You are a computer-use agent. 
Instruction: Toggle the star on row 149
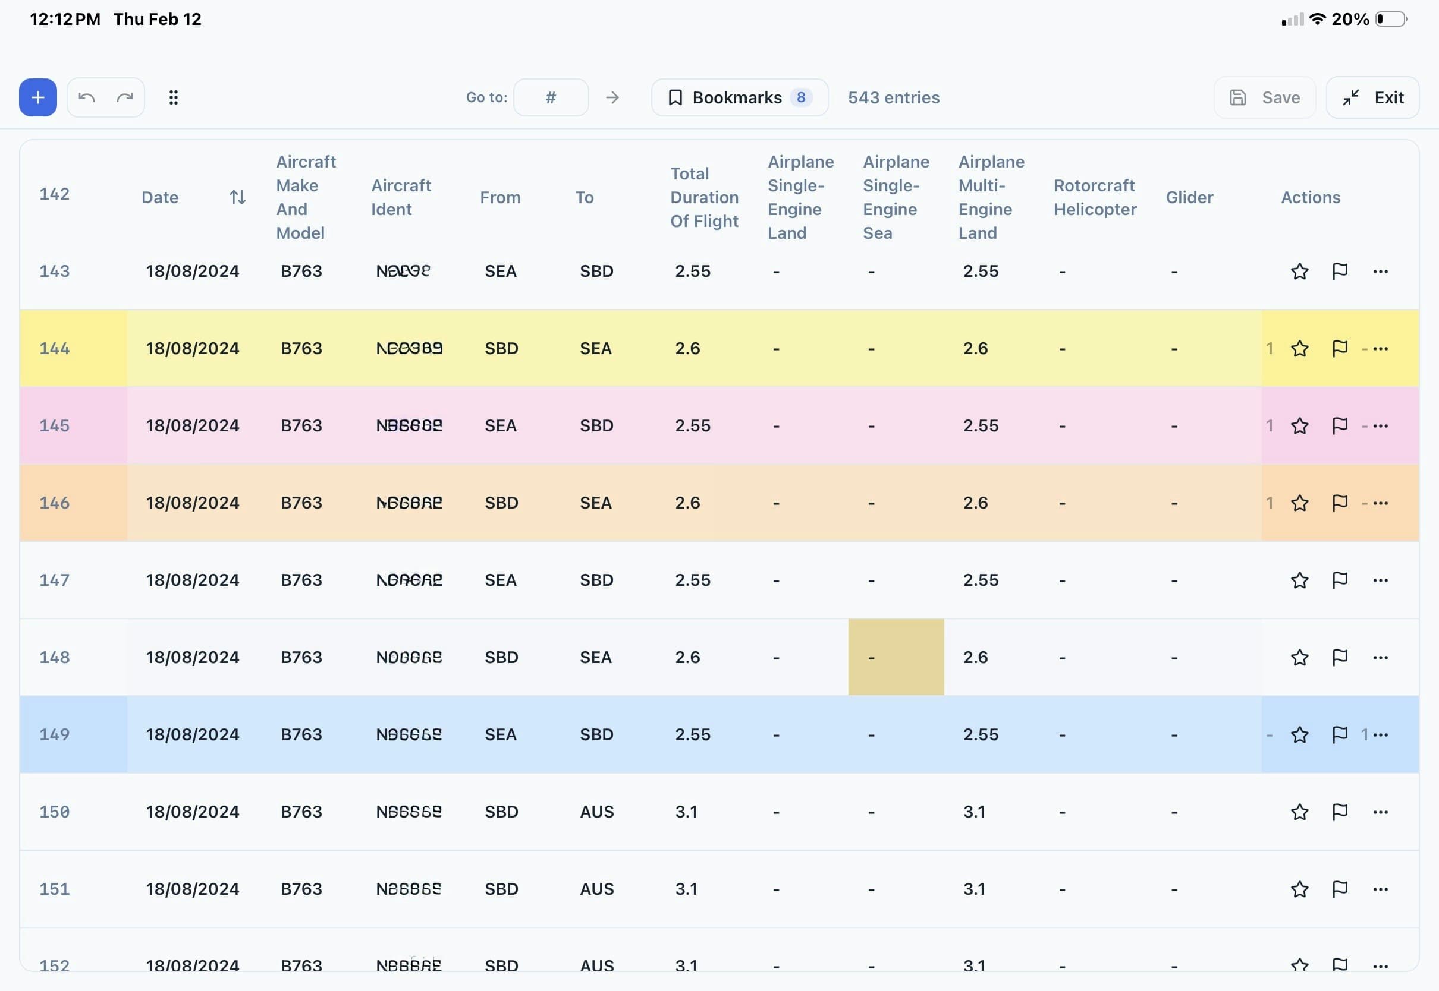(x=1299, y=734)
